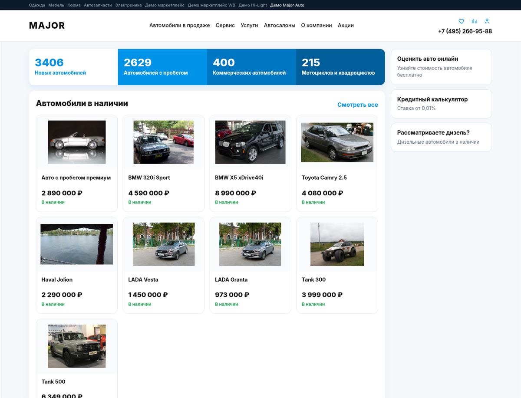Click the MAJOR logo
521x398 pixels.
pyautogui.click(x=47, y=26)
